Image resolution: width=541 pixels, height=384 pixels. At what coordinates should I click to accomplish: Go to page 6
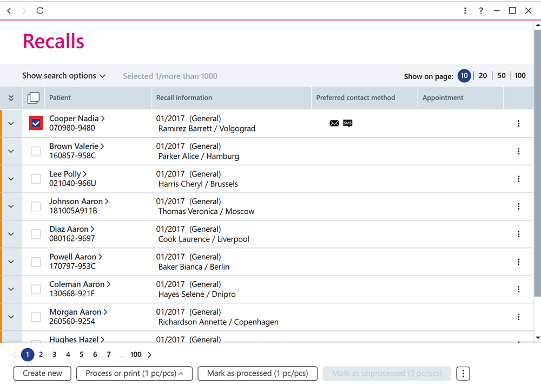[x=95, y=355]
